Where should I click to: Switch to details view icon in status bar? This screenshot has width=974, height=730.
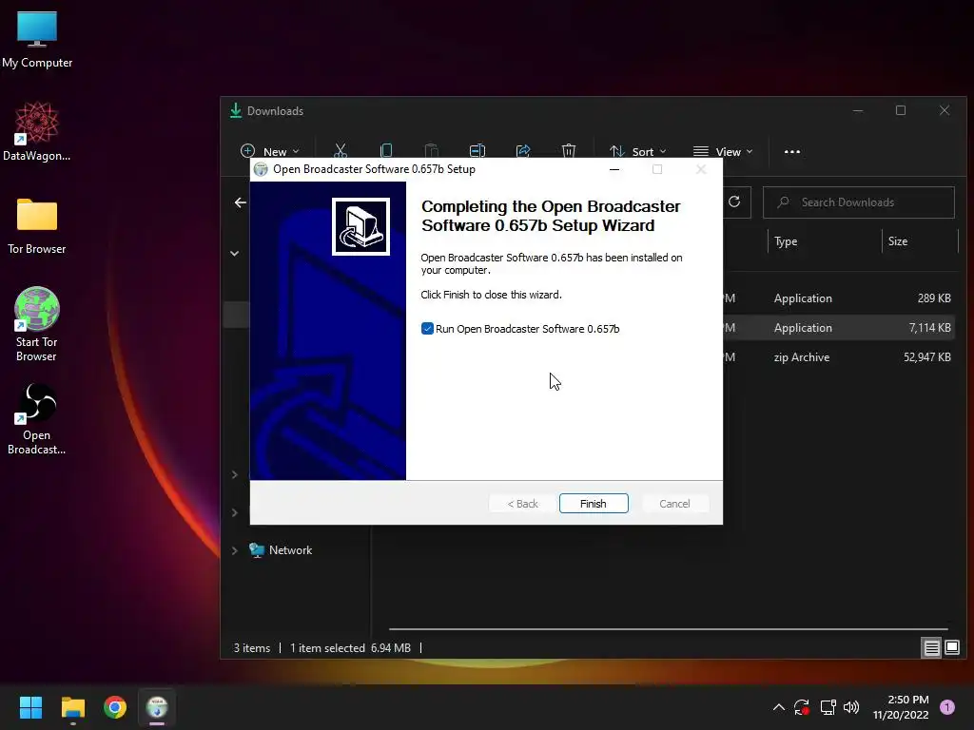pos(931,648)
